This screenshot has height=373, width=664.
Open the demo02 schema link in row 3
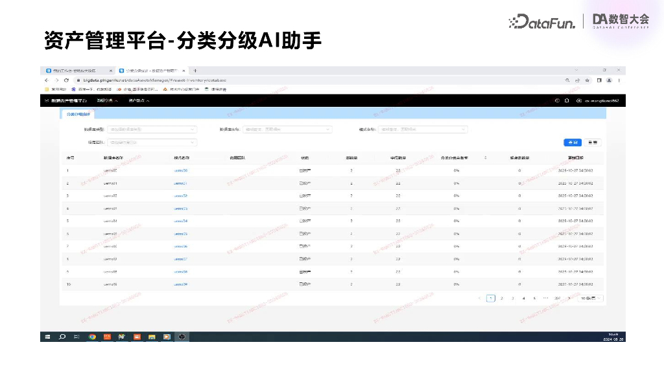tap(180, 196)
